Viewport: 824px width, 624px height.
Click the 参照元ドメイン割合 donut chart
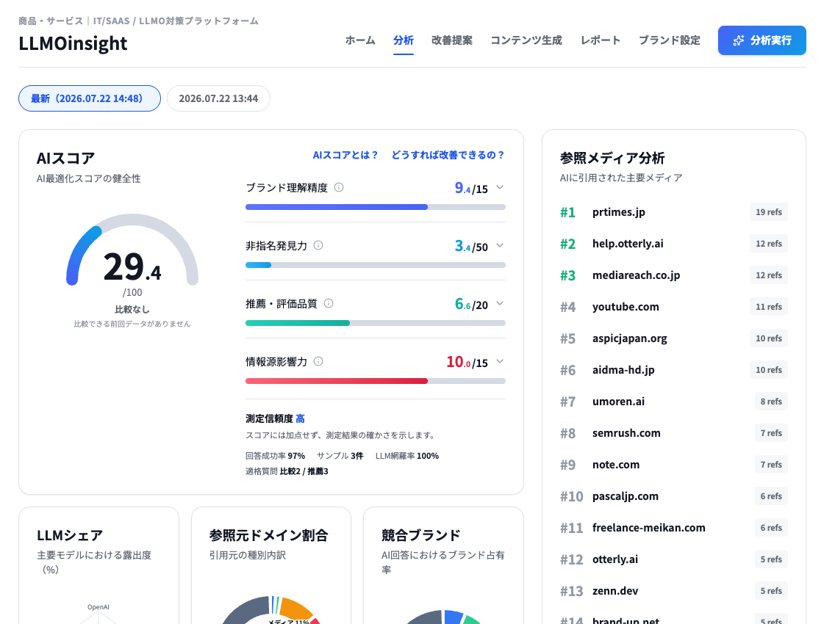click(x=271, y=610)
